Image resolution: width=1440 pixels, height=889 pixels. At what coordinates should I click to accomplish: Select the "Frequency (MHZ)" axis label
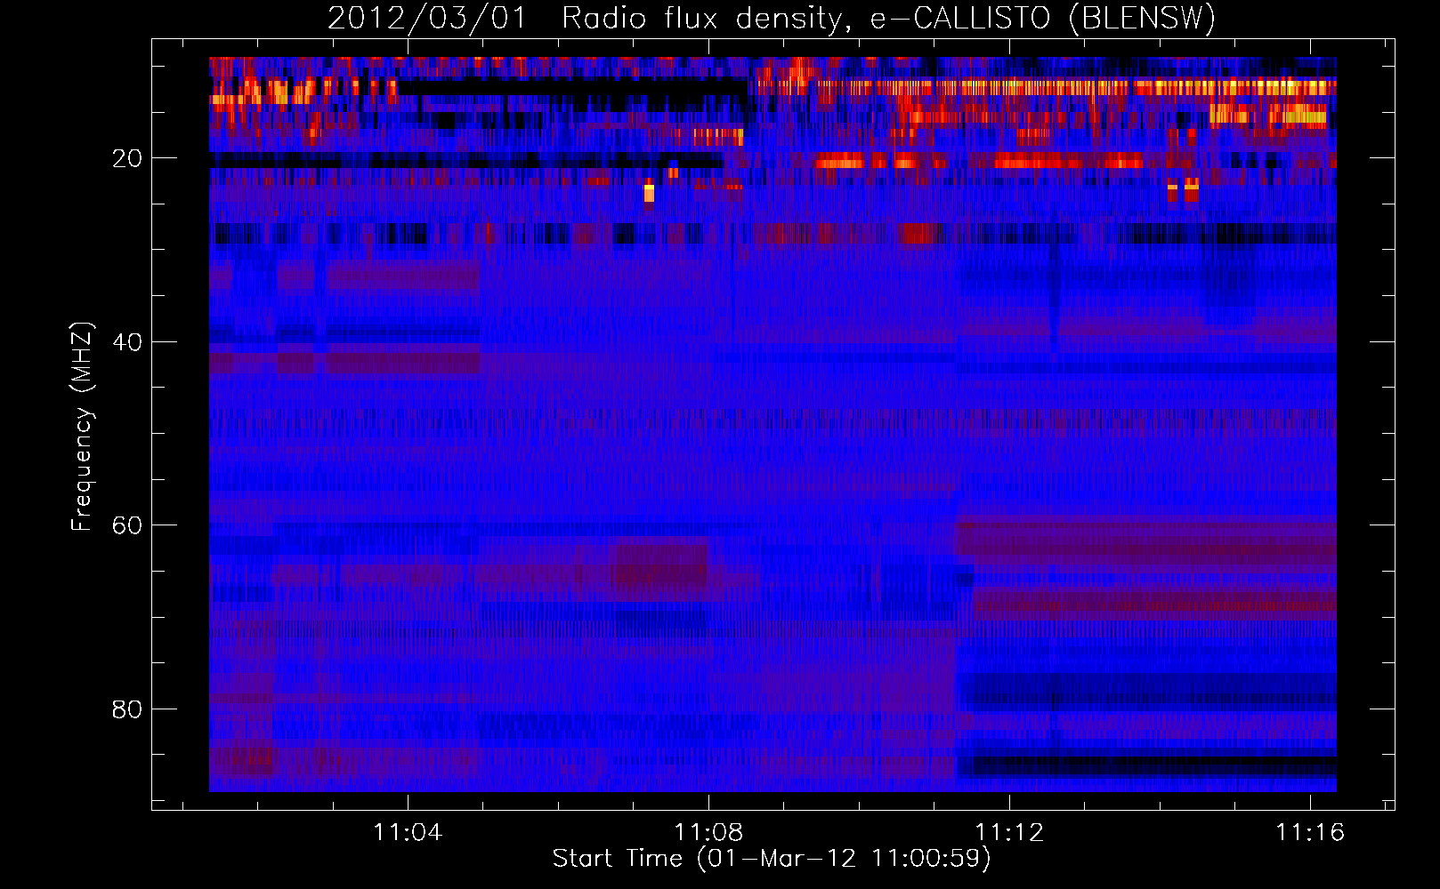[81, 427]
